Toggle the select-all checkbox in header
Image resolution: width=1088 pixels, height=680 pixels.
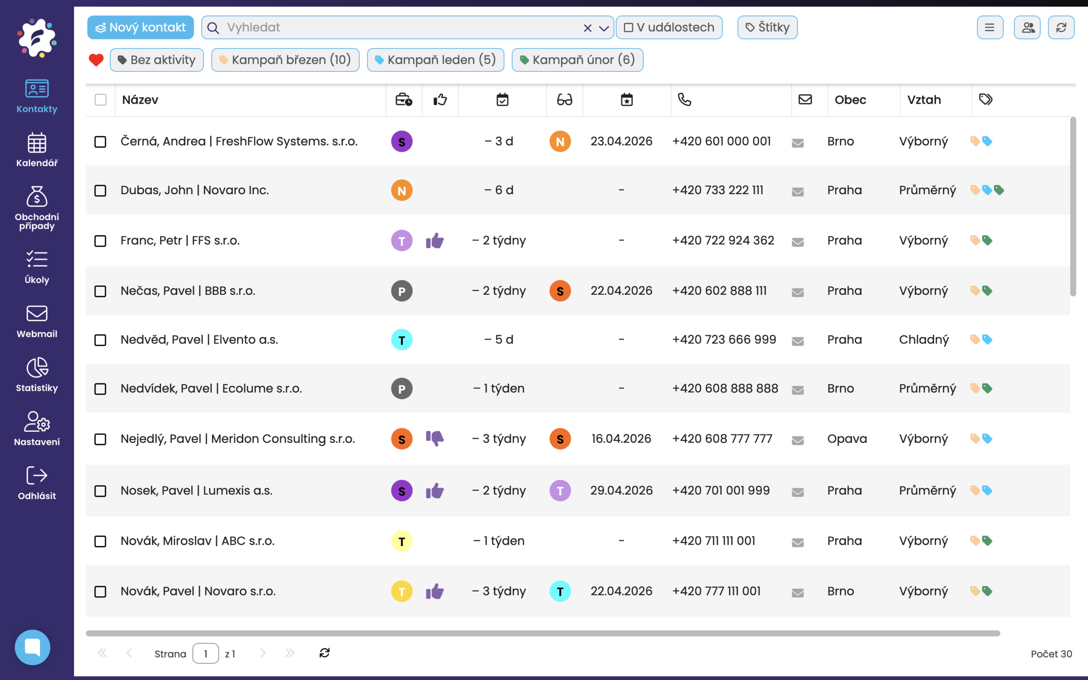click(x=101, y=99)
